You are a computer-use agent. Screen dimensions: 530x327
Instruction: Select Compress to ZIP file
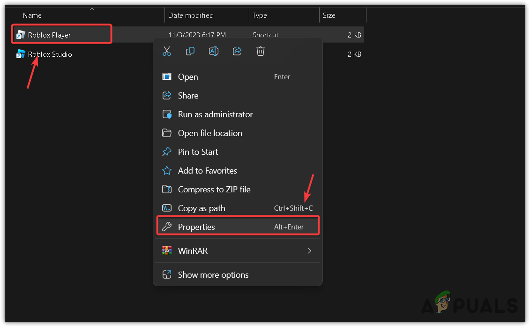point(238,189)
